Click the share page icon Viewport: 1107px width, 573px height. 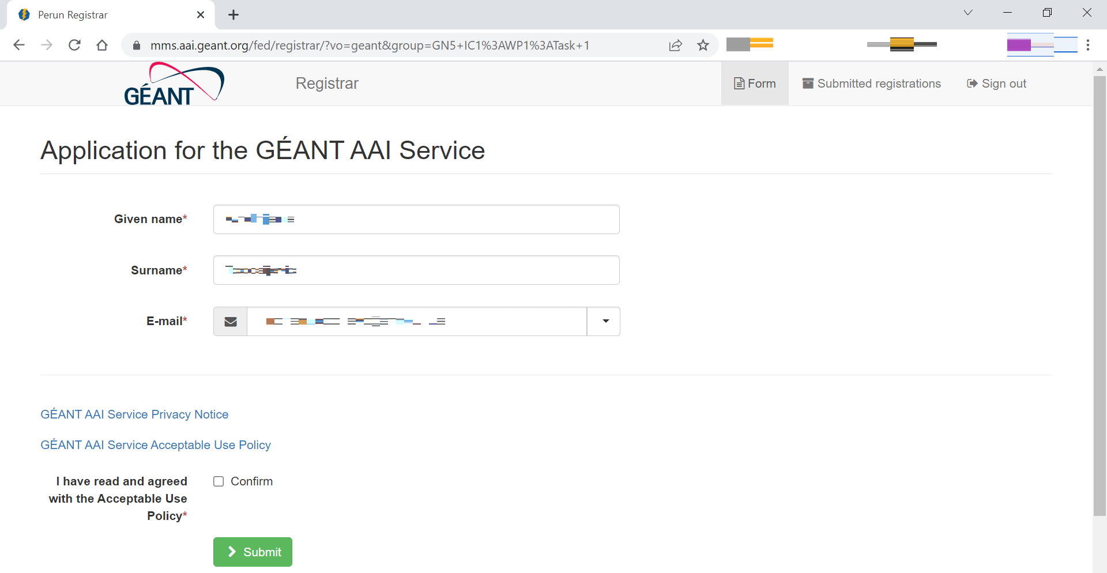point(675,45)
